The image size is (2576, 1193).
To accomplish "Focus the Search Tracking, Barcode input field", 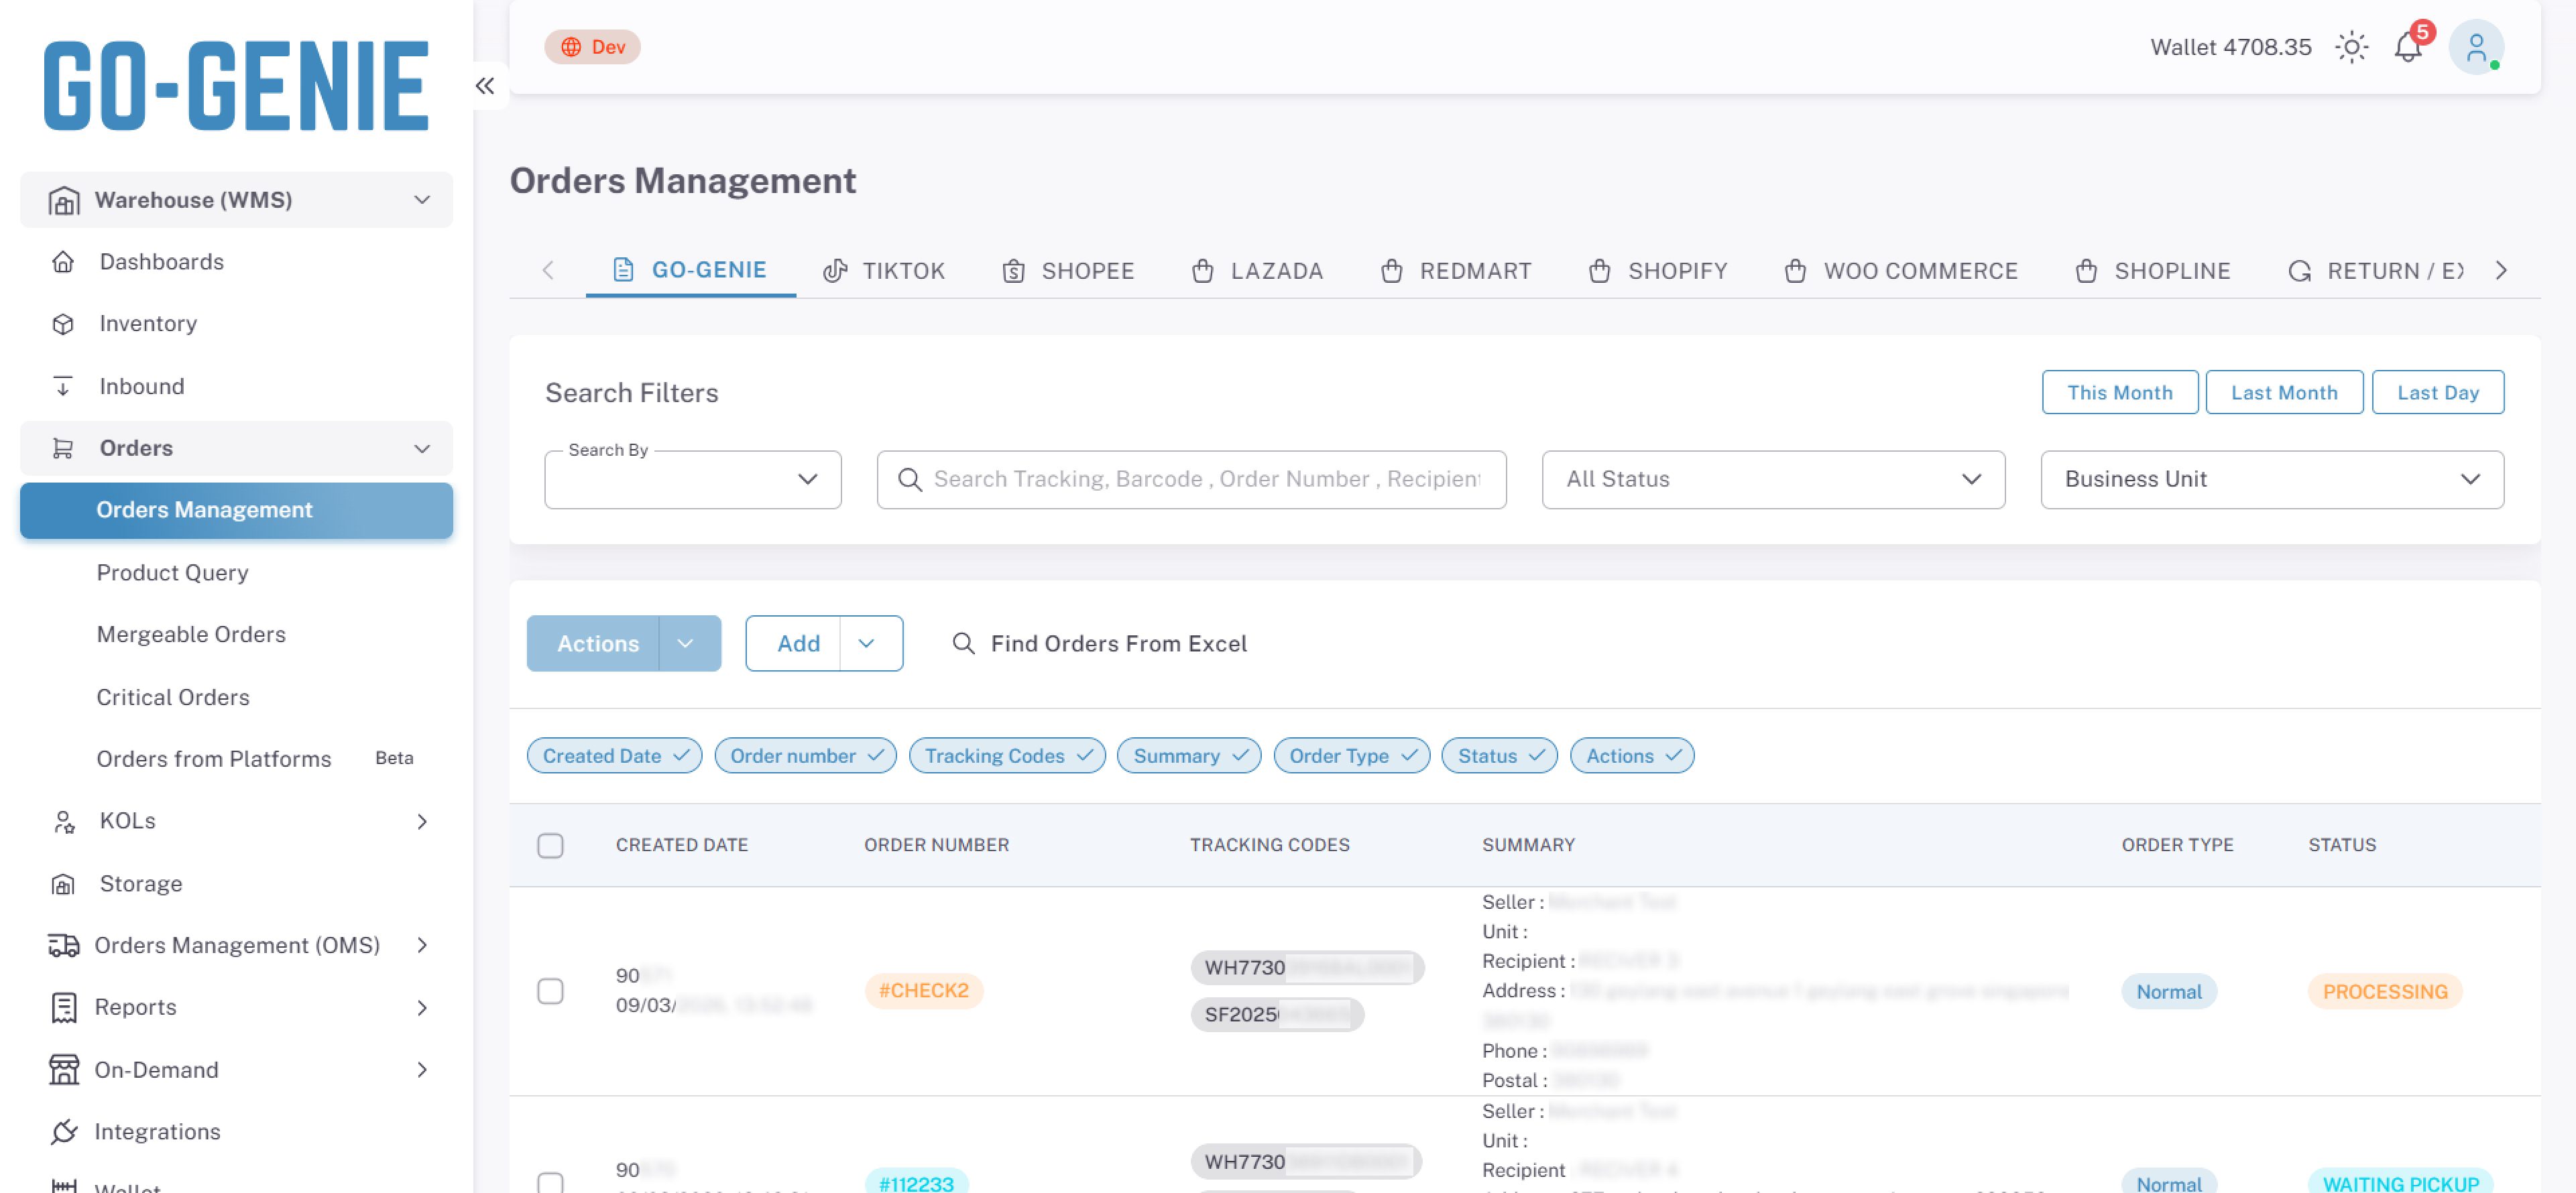I will 1191,480.
